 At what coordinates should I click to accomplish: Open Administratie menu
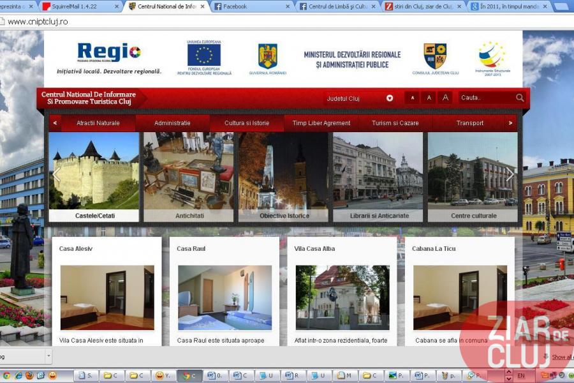(172, 123)
